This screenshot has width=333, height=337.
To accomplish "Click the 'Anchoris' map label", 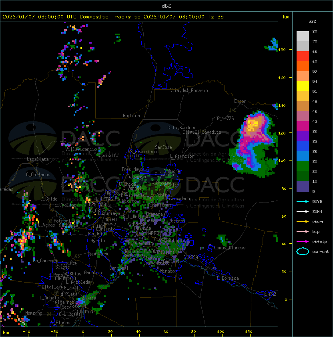I will pos(94,273).
